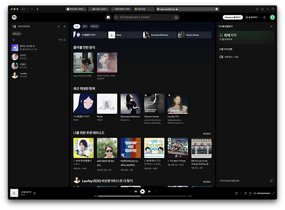Image resolution: width=285 pixels, height=210 pixels.
Task: Select the network speaker device icon
Action: (221, 57)
